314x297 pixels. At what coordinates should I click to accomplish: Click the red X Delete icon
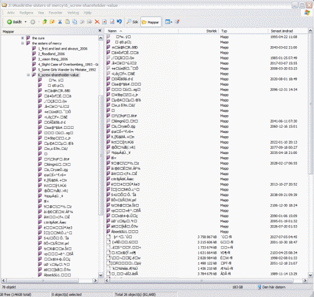[97, 22]
